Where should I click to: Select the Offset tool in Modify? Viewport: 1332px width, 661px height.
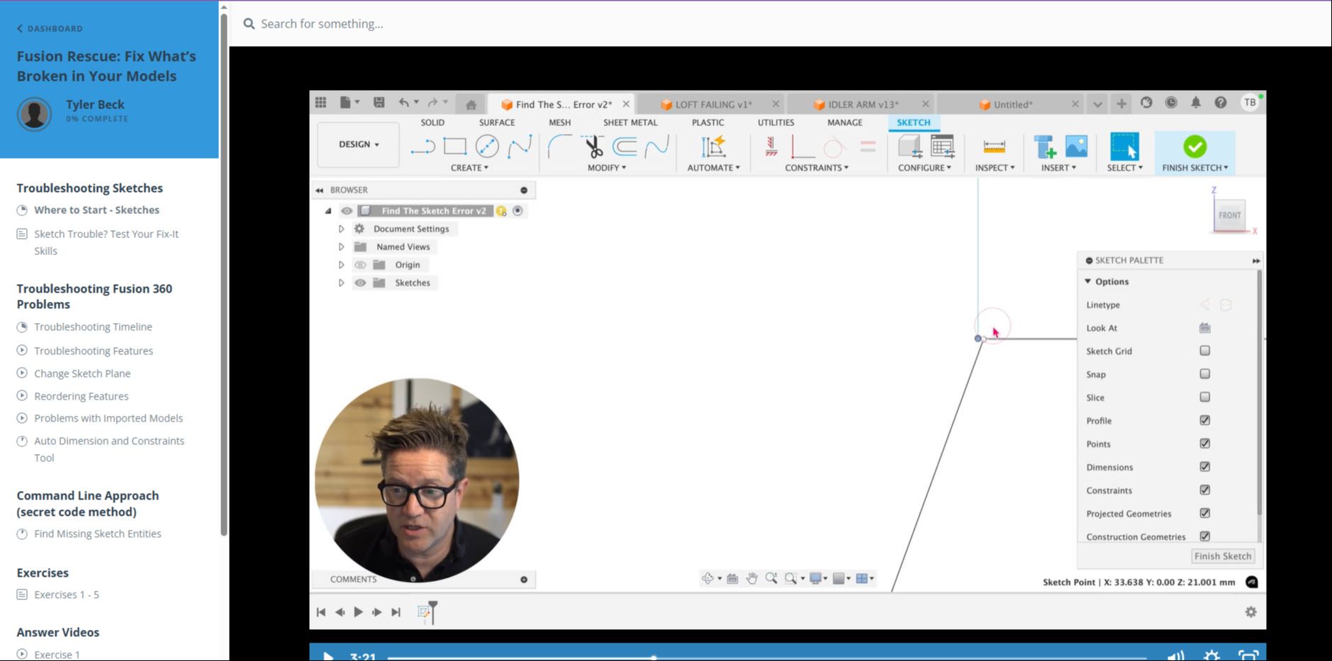tap(625, 147)
